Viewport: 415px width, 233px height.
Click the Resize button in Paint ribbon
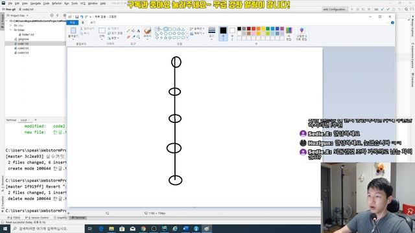(115, 33)
